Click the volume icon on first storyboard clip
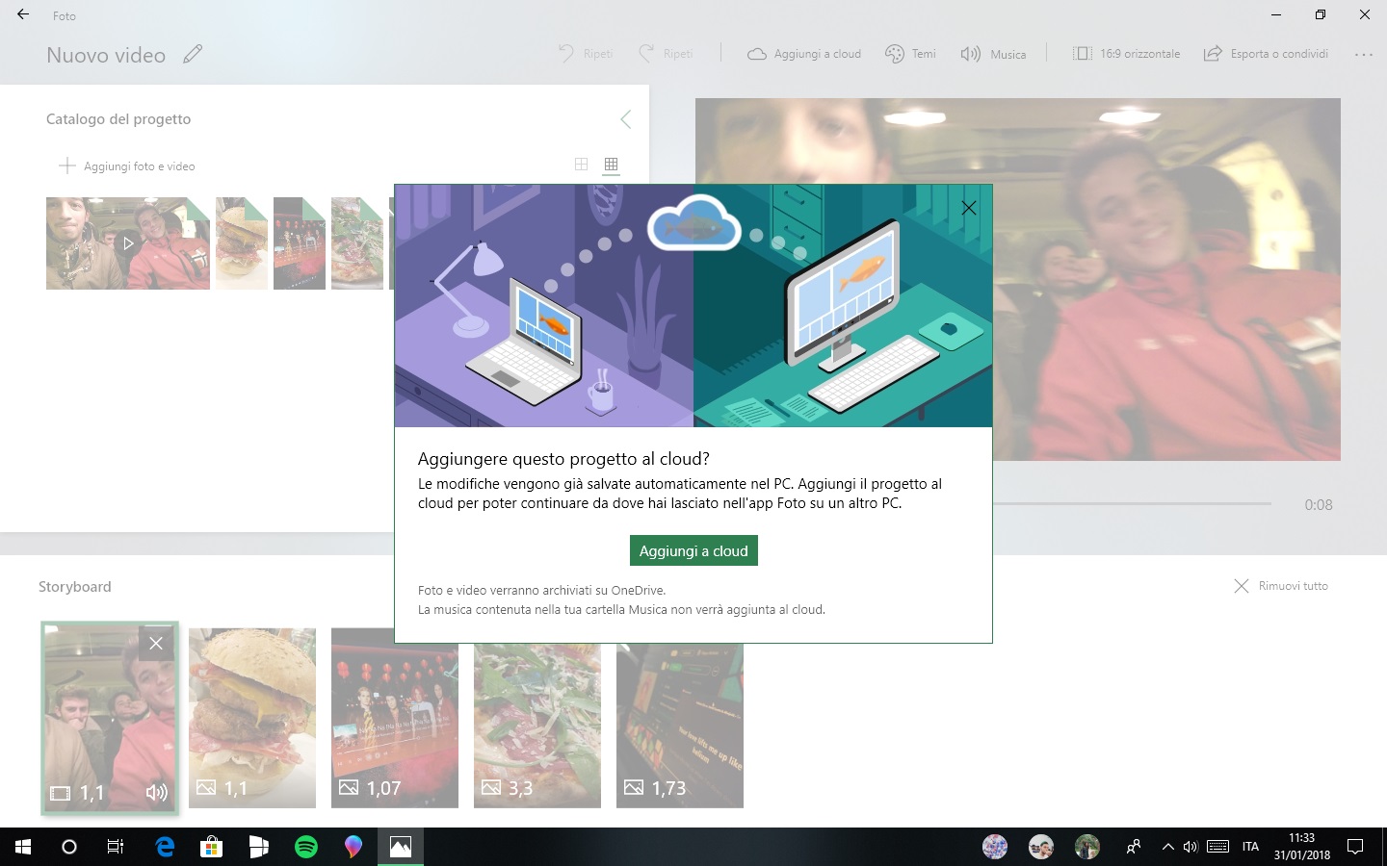This screenshot has height=866, width=1387. pos(157,792)
